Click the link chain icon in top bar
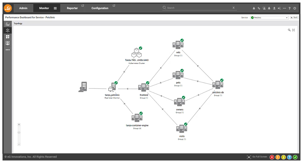303x163 pixels. pyautogui.click(x=259, y=8)
